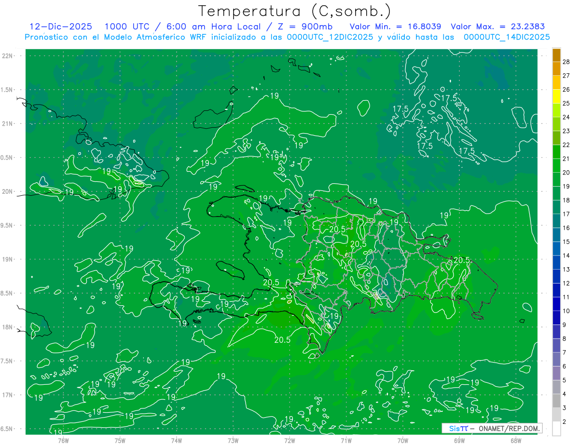Click the bright yellow legend band below 26

[556, 96]
